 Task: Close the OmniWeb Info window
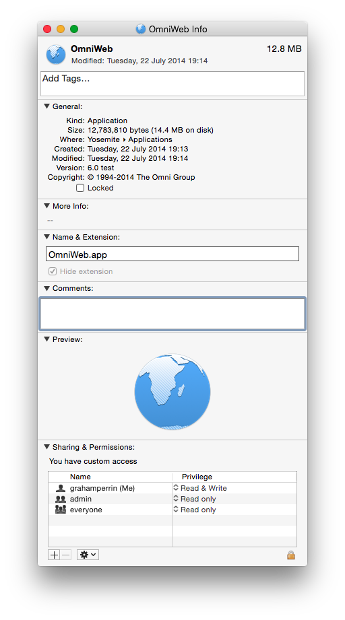[x=47, y=29]
